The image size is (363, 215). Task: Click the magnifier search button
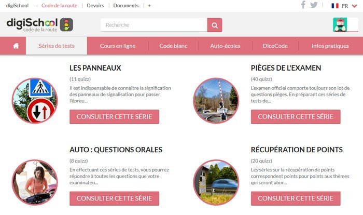click(x=215, y=25)
